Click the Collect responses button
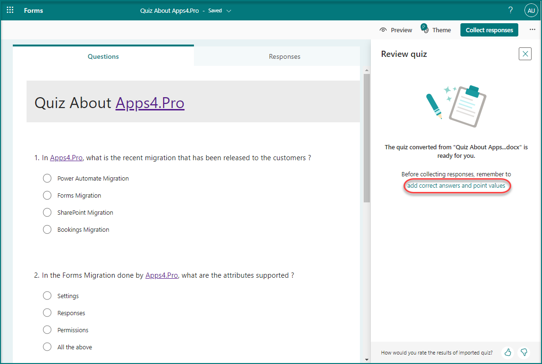 click(489, 30)
